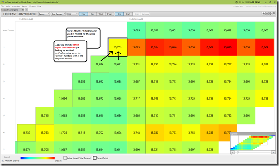The height and width of the screenshot is (166, 279).
Task: Click the globe clock icon in title bar
Action: (237, 2)
